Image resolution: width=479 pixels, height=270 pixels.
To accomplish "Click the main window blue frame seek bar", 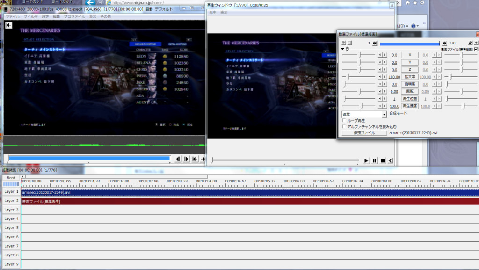I will coord(89,158).
